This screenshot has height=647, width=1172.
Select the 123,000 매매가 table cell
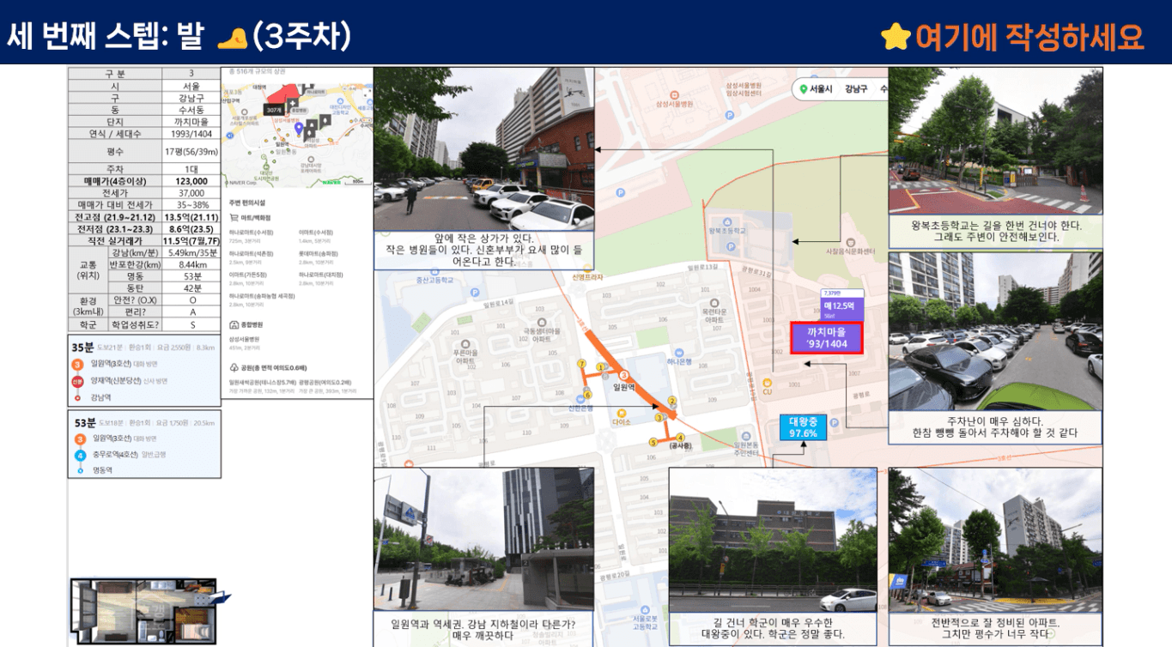coord(191,181)
